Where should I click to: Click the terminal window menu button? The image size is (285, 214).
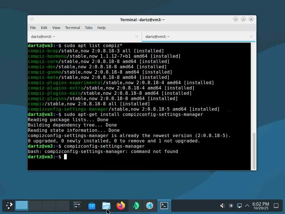32,19
